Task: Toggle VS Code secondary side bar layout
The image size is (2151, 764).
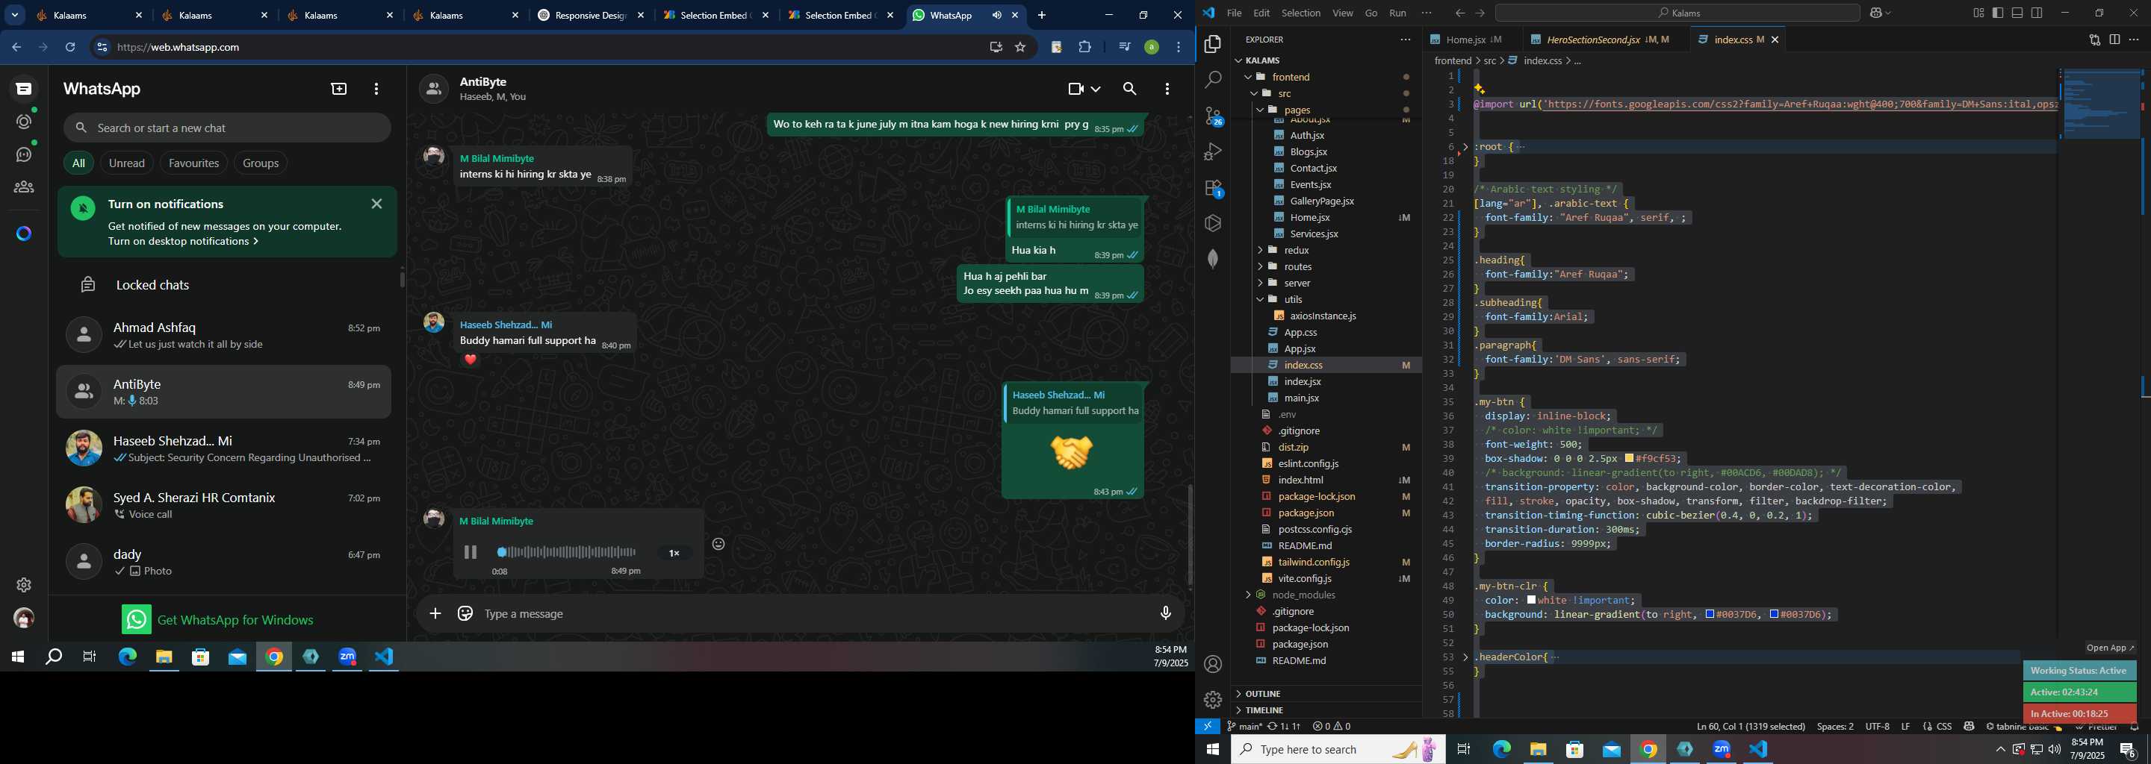Action: point(2037,13)
